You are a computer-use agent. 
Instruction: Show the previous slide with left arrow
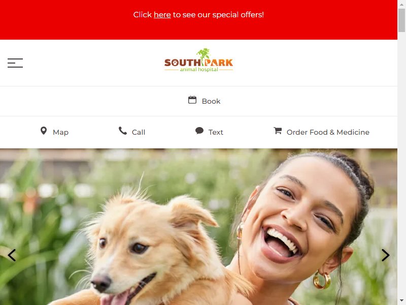(12, 255)
